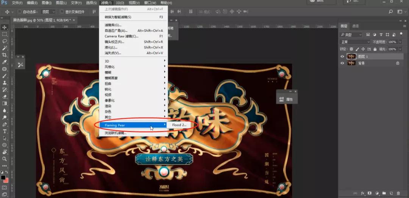Open the scissors icon floating panel
The width and height of the screenshot is (409, 198).
[20, 65]
